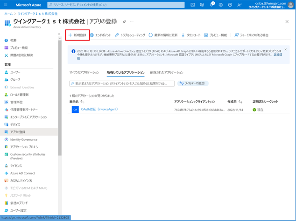Go to ホーム breadcrumb
Viewport: 296px width, 221px height.
click(8, 14)
